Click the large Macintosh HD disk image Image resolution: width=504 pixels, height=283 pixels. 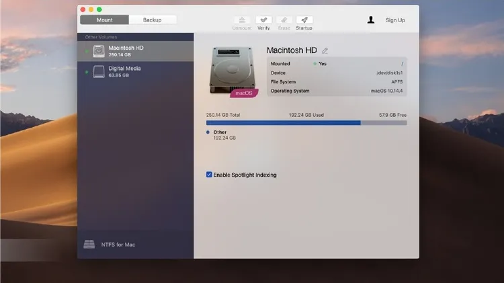233,71
